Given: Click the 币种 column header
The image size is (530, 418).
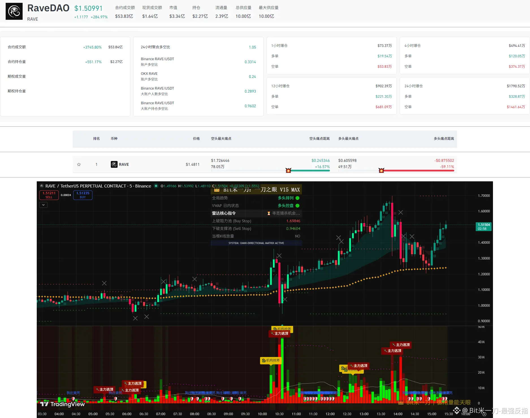Looking at the screenshot, I should (114, 139).
